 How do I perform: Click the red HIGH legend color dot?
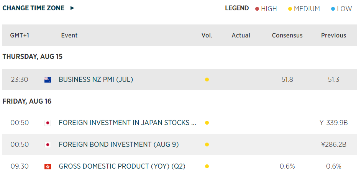pyautogui.click(x=257, y=9)
